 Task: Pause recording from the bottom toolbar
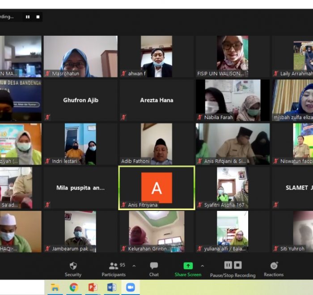pos(228,265)
